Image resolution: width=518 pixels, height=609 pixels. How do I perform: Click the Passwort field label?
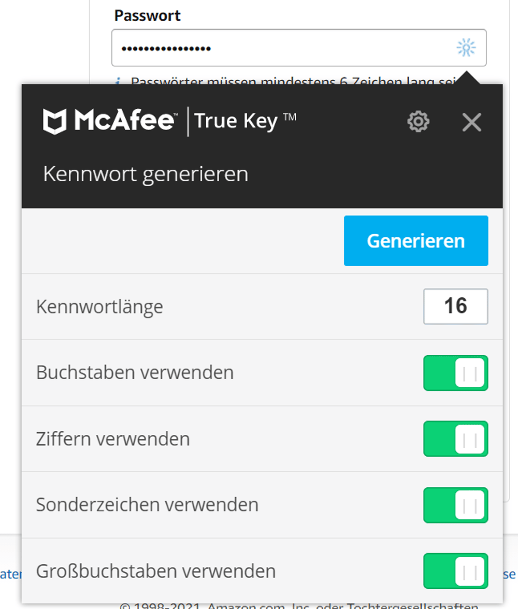[x=147, y=15]
